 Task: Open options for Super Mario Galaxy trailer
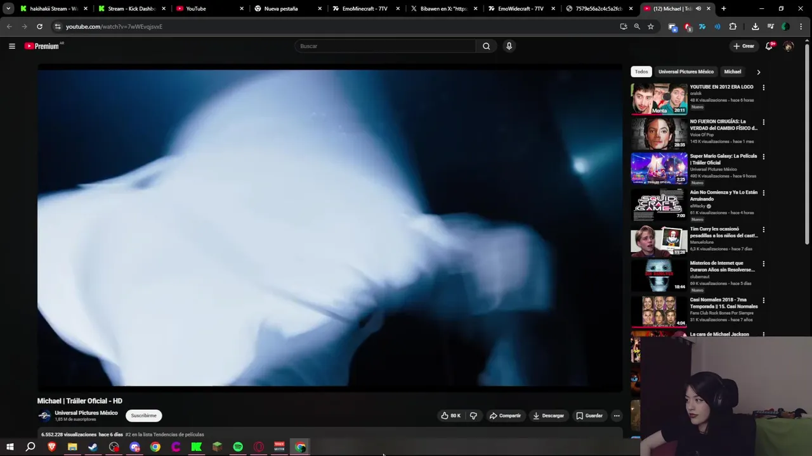(763, 156)
